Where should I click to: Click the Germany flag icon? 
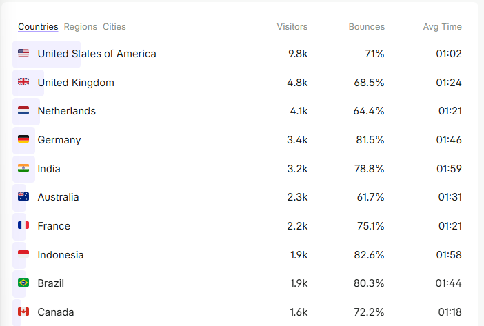[23, 139]
